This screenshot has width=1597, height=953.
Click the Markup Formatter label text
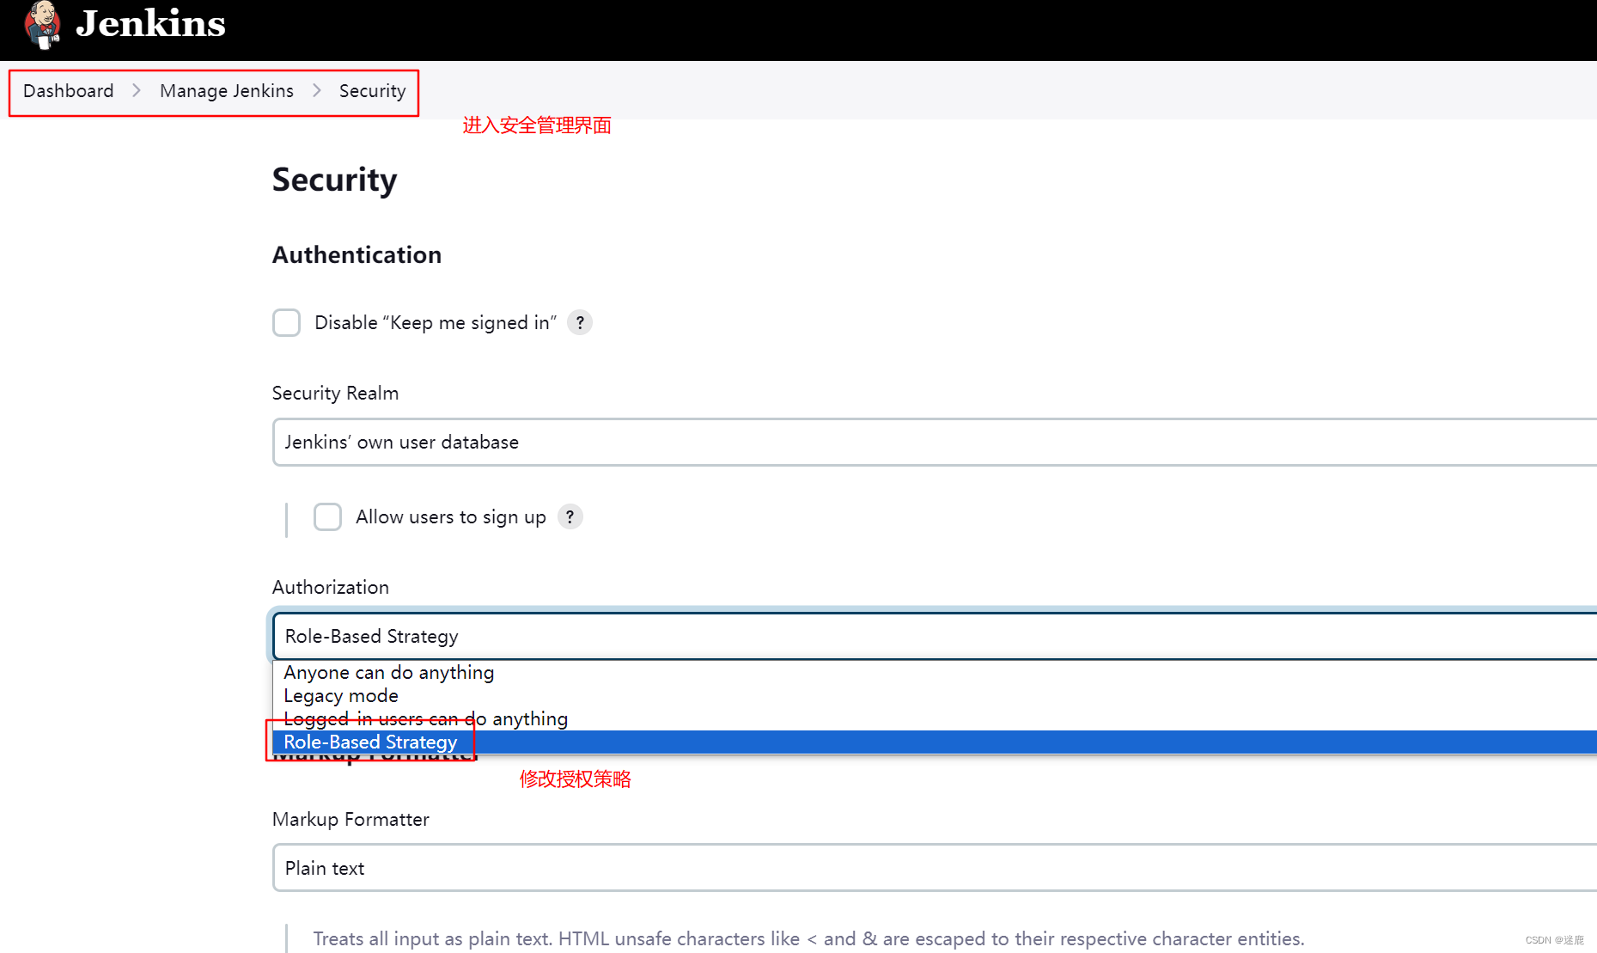[350, 820]
